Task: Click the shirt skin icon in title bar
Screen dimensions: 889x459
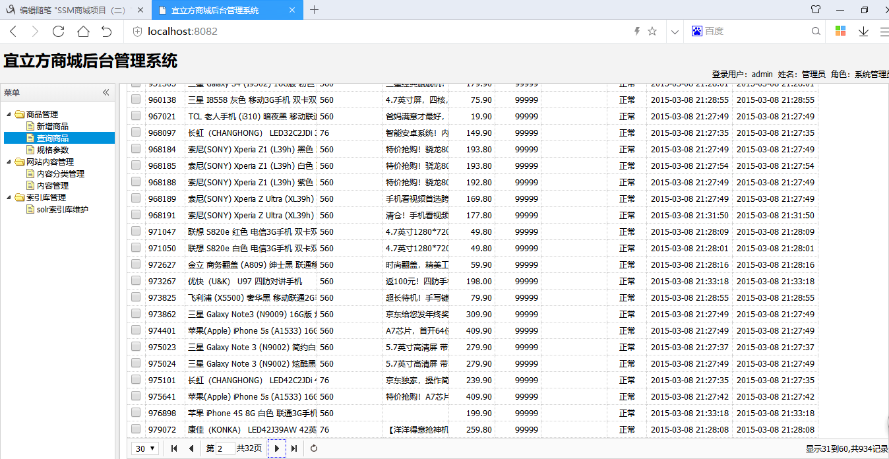Action: 816,10
